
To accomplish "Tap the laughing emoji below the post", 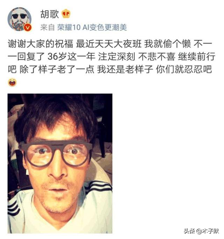I will pos(12,82).
